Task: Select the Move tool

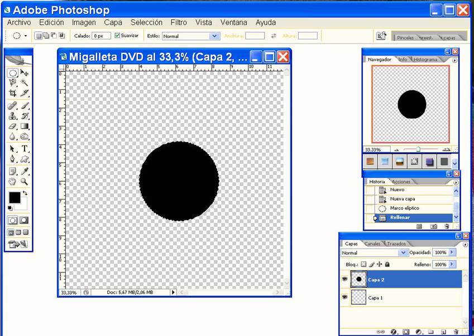Action: pos(25,72)
